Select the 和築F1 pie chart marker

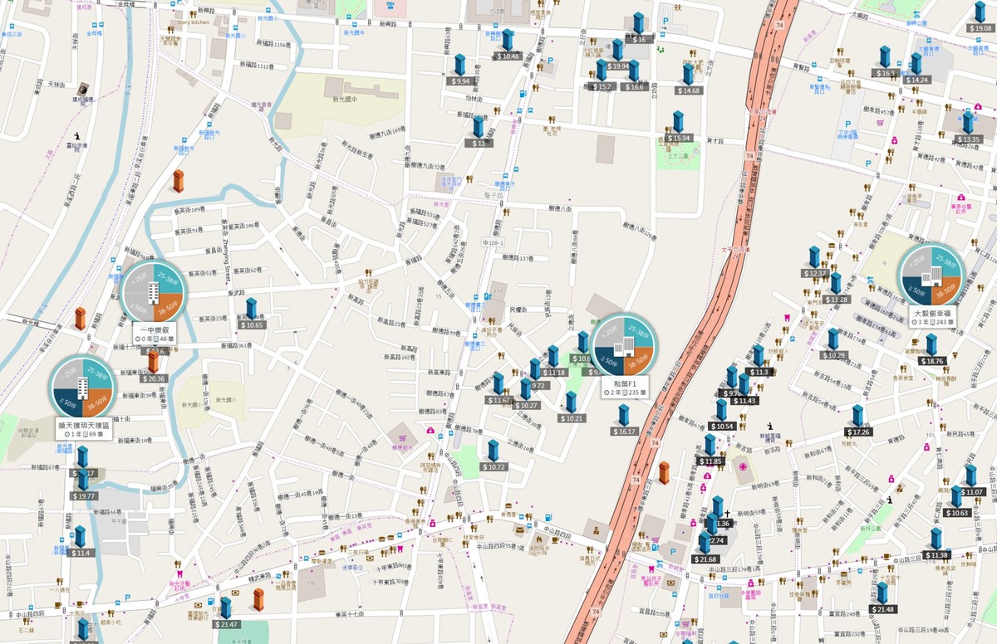tap(625, 345)
